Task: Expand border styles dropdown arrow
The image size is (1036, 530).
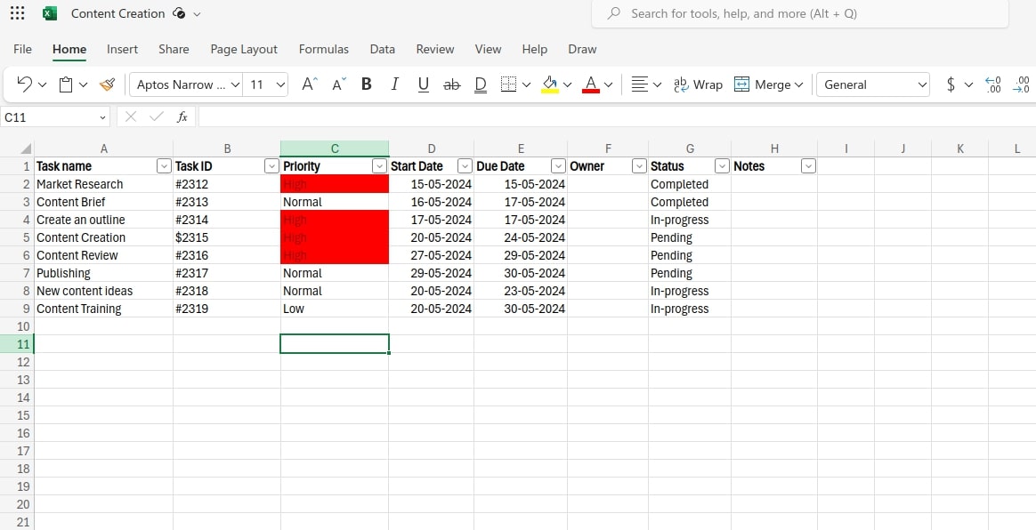Action: click(x=527, y=84)
